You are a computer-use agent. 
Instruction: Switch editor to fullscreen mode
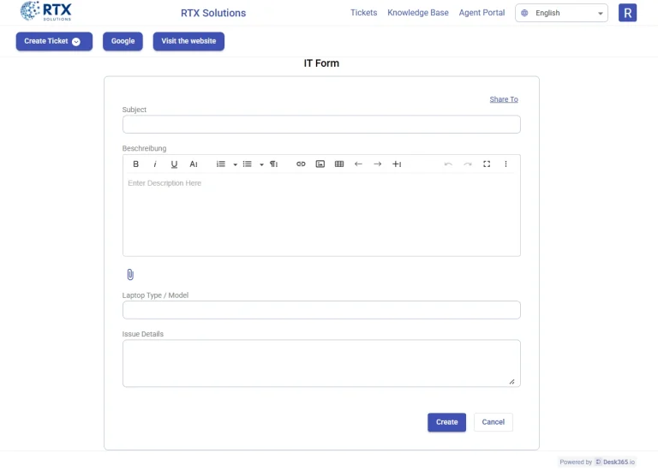tap(487, 164)
